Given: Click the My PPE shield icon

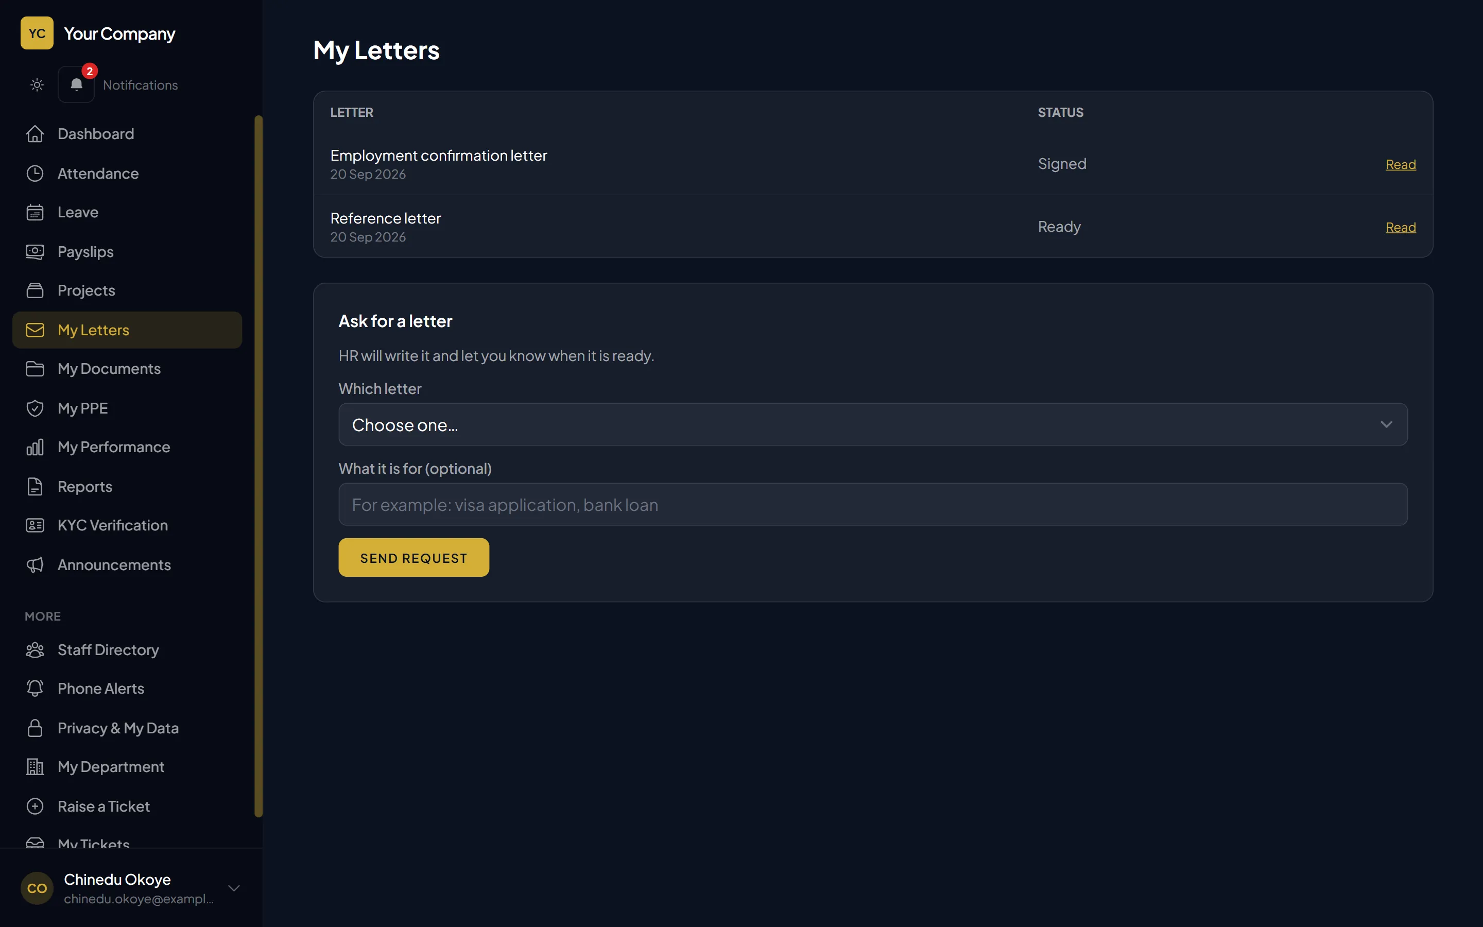Looking at the screenshot, I should pos(35,408).
